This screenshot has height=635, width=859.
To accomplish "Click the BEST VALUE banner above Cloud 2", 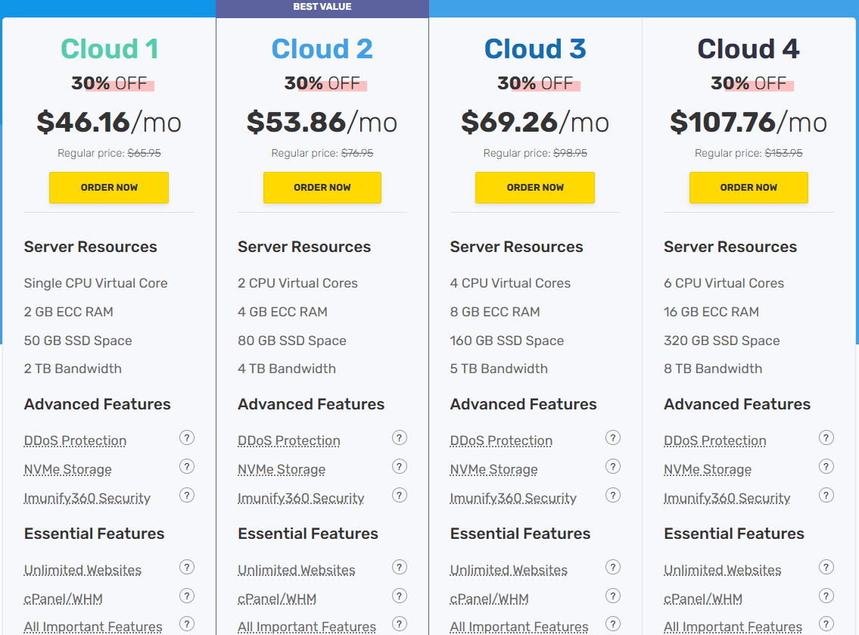I will point(322,7).
